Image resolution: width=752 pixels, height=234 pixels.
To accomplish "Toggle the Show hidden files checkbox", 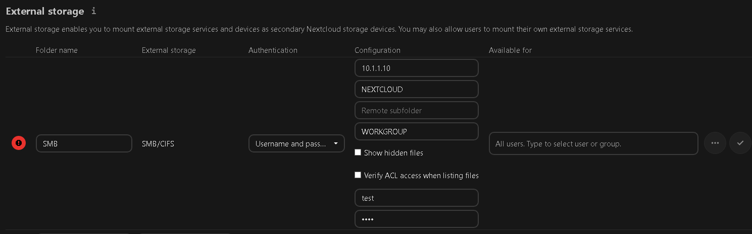I will click(358, 152).
